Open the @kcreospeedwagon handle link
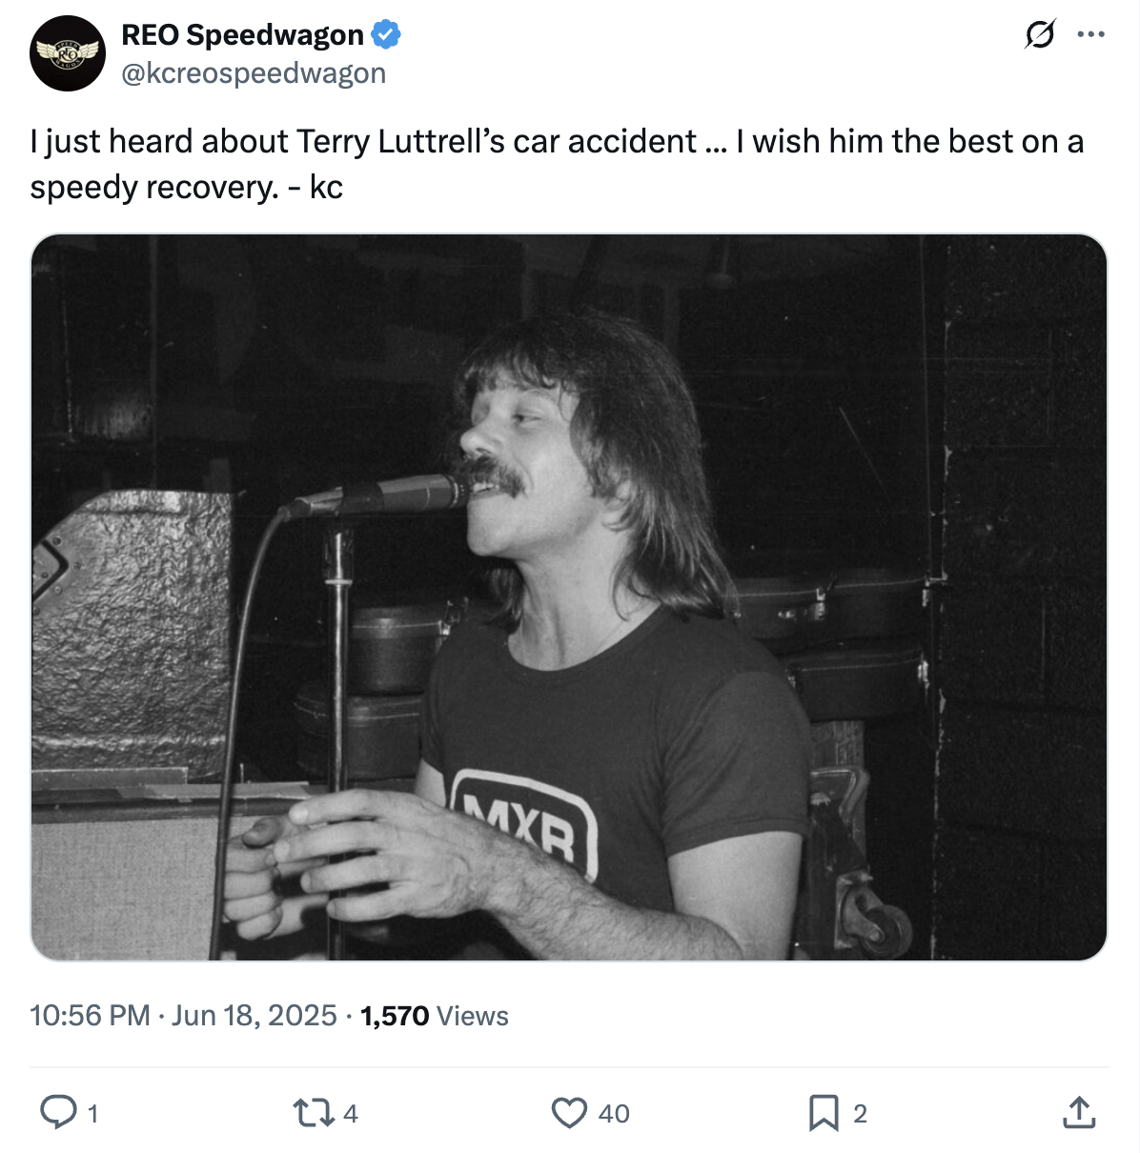Viewport: 1140px width, 1153px height. coord(254,73)
